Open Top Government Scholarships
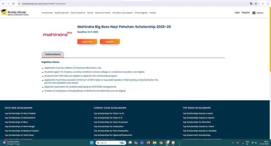This screenshot has width=271, height=146. [x=197, y=135]
